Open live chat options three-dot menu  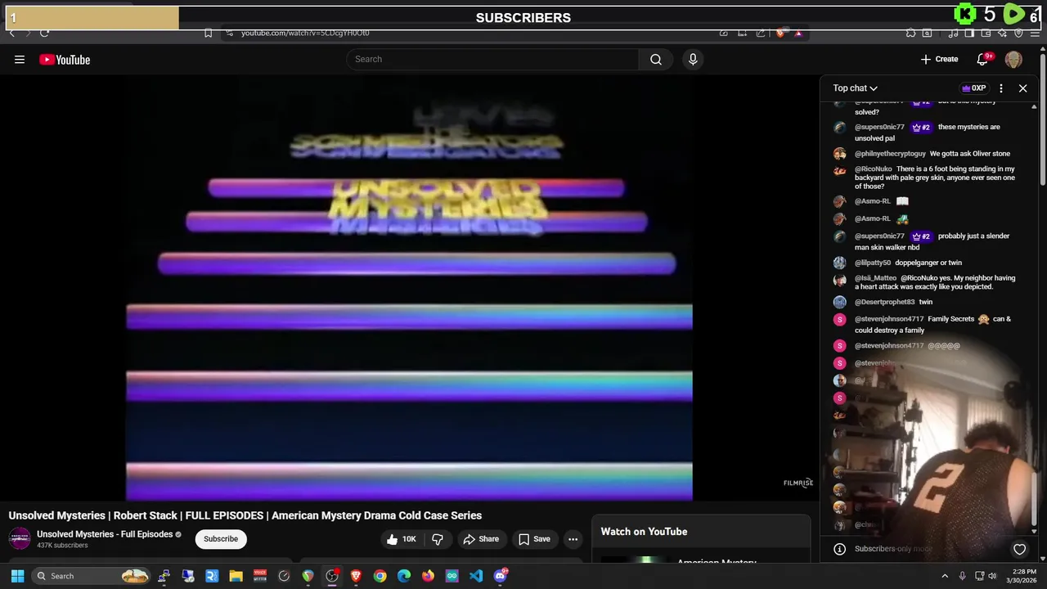pos(1001,88)
